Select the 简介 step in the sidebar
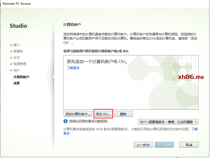Screen dimensions: 212x158 (x=16, y=45)
